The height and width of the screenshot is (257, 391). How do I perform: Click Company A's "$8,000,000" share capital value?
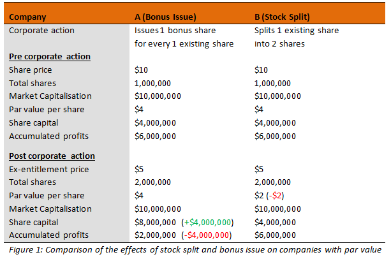(155, 222)
